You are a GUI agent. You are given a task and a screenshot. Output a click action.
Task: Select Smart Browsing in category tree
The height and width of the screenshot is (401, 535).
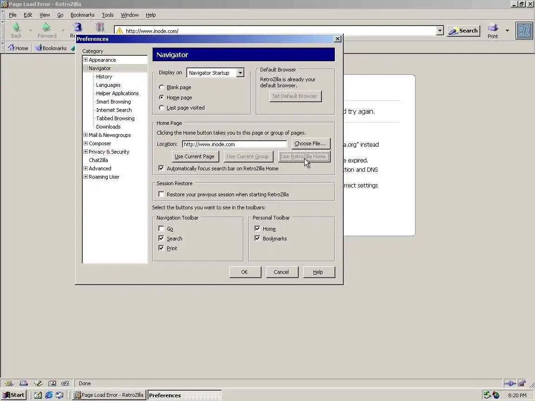coord(113,102)
